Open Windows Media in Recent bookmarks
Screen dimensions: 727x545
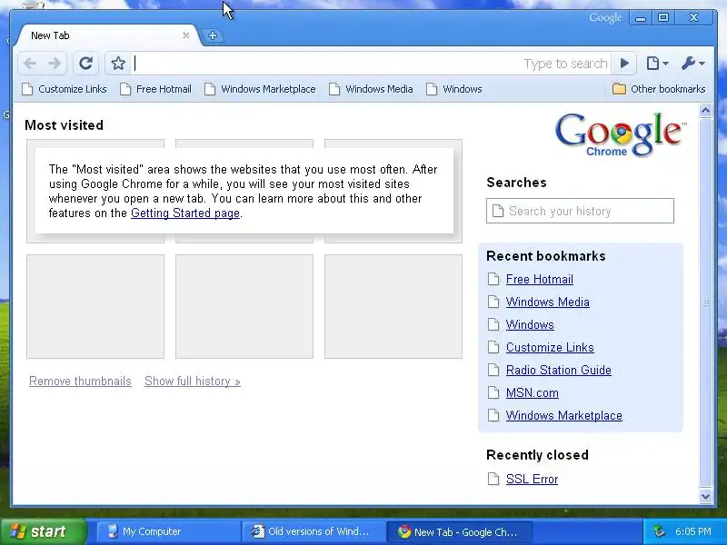click(548, 302)
